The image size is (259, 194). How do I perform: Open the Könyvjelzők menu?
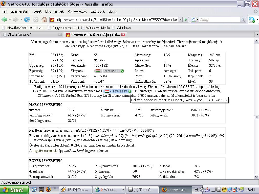coord(77,11)
